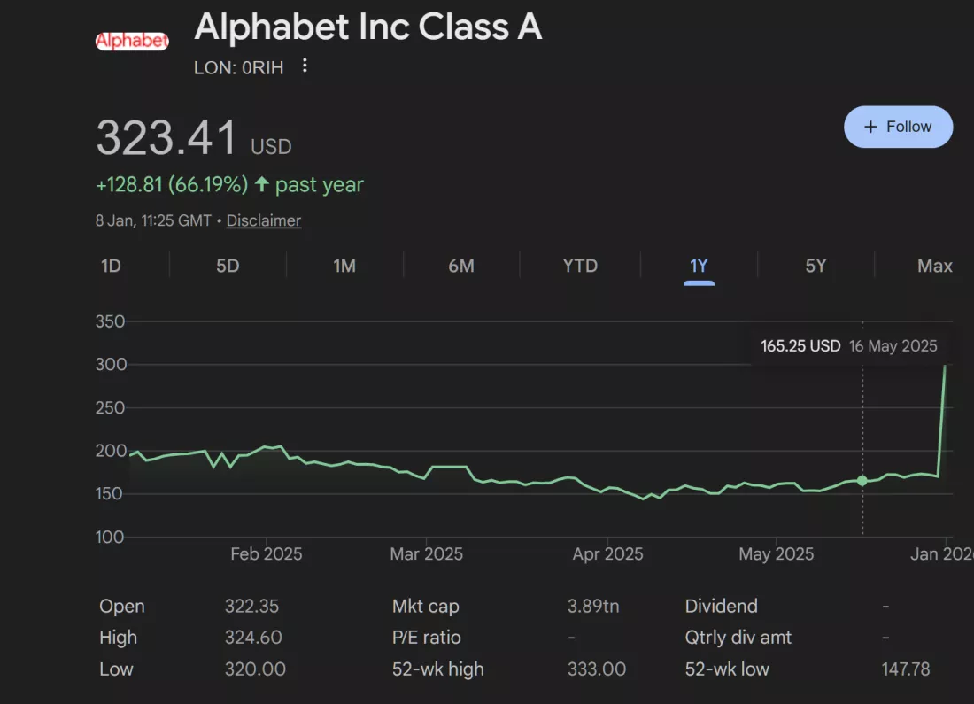Click the green upward arrow next to past year

[x=263, y=184]
